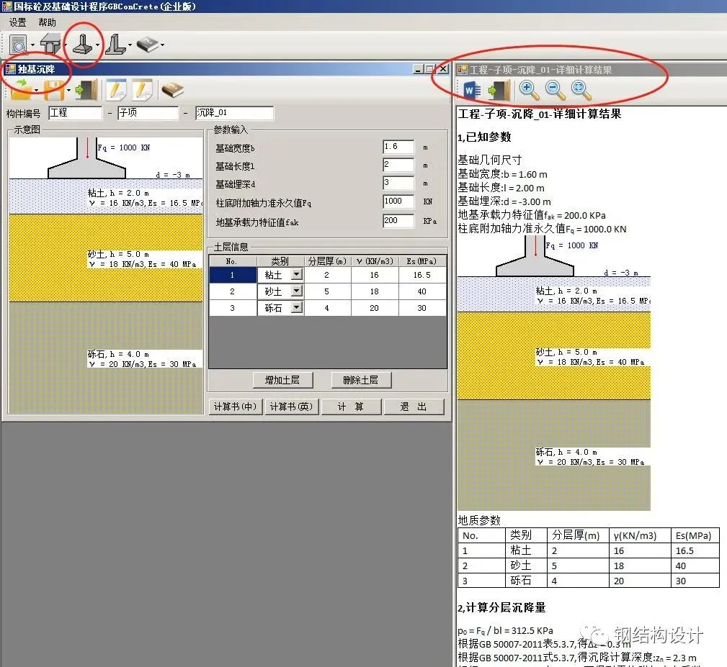Click the 分层厚(m) column header in input table
This screenshot has width=727, height=667.
327,261
